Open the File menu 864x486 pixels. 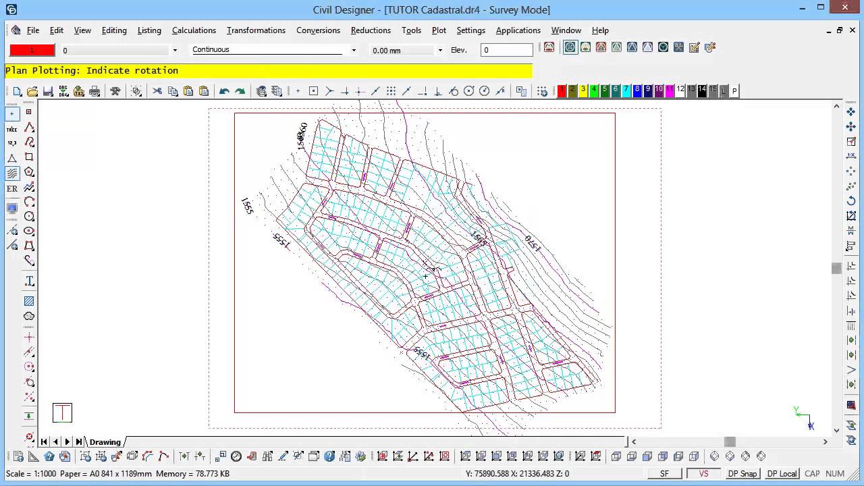(x=32, y=30)
